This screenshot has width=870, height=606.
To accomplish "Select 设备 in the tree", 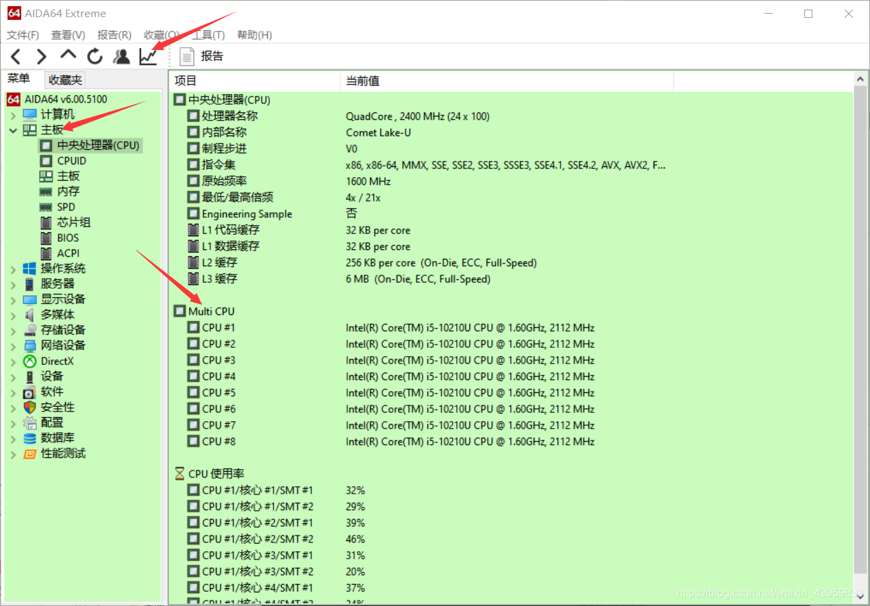I will [52, 376].
